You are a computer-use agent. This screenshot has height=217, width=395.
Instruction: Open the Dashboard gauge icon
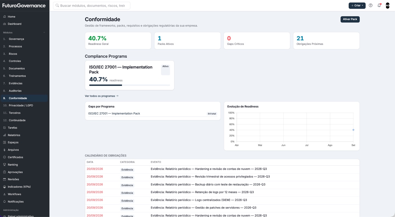tap(4, 24)
